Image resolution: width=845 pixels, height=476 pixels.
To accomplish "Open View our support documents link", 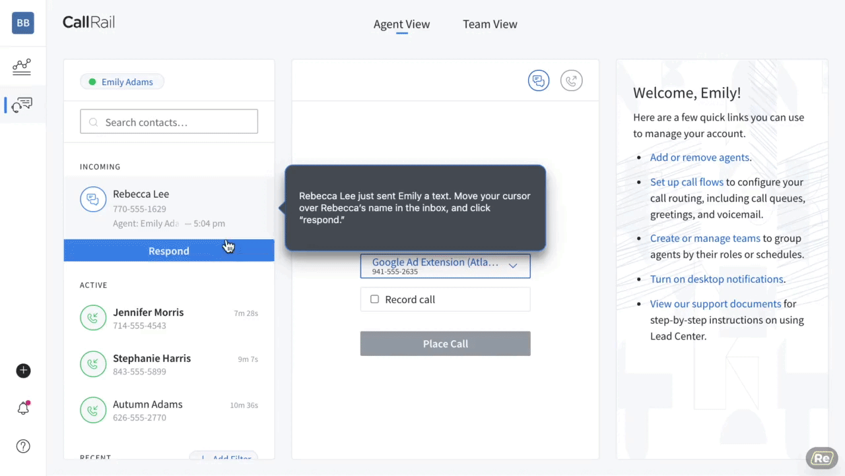I will point(716,304).
